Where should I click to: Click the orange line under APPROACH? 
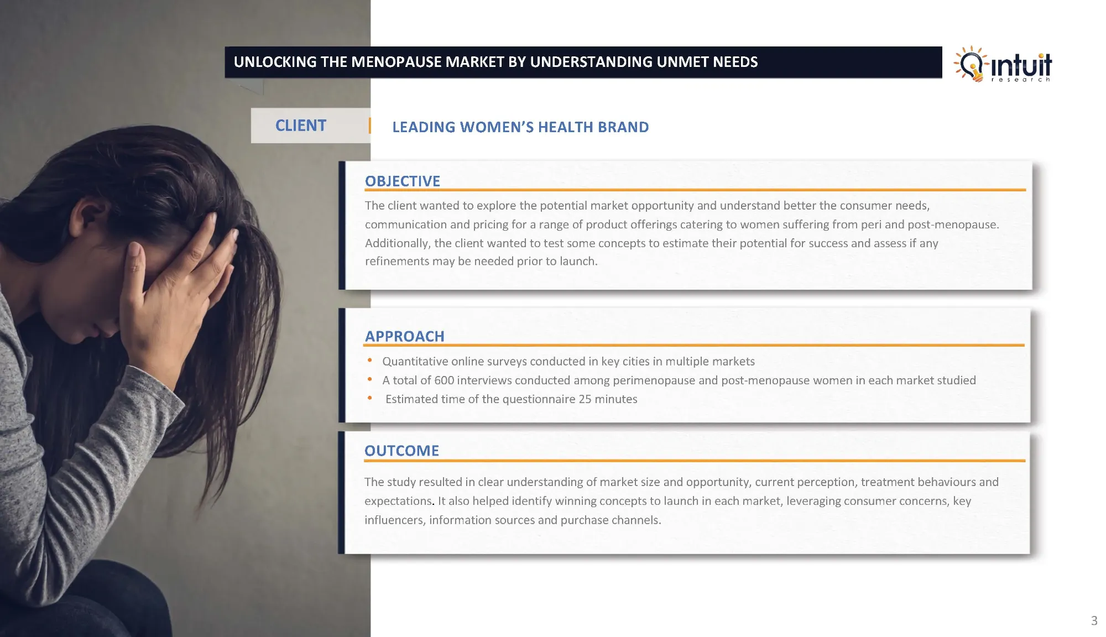pyautogui.click(x=693, y=346)
